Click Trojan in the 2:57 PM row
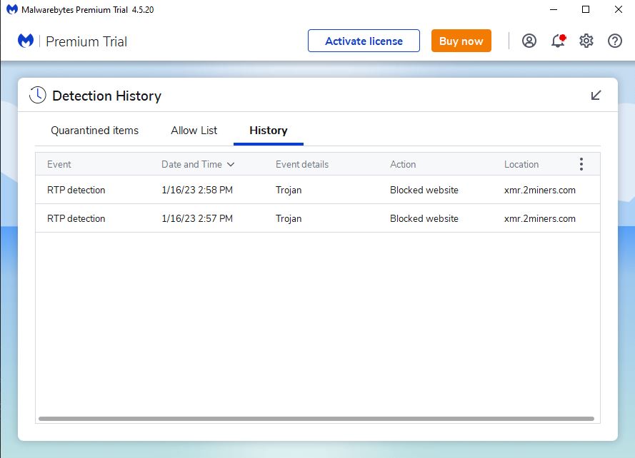 pos(289,219)
